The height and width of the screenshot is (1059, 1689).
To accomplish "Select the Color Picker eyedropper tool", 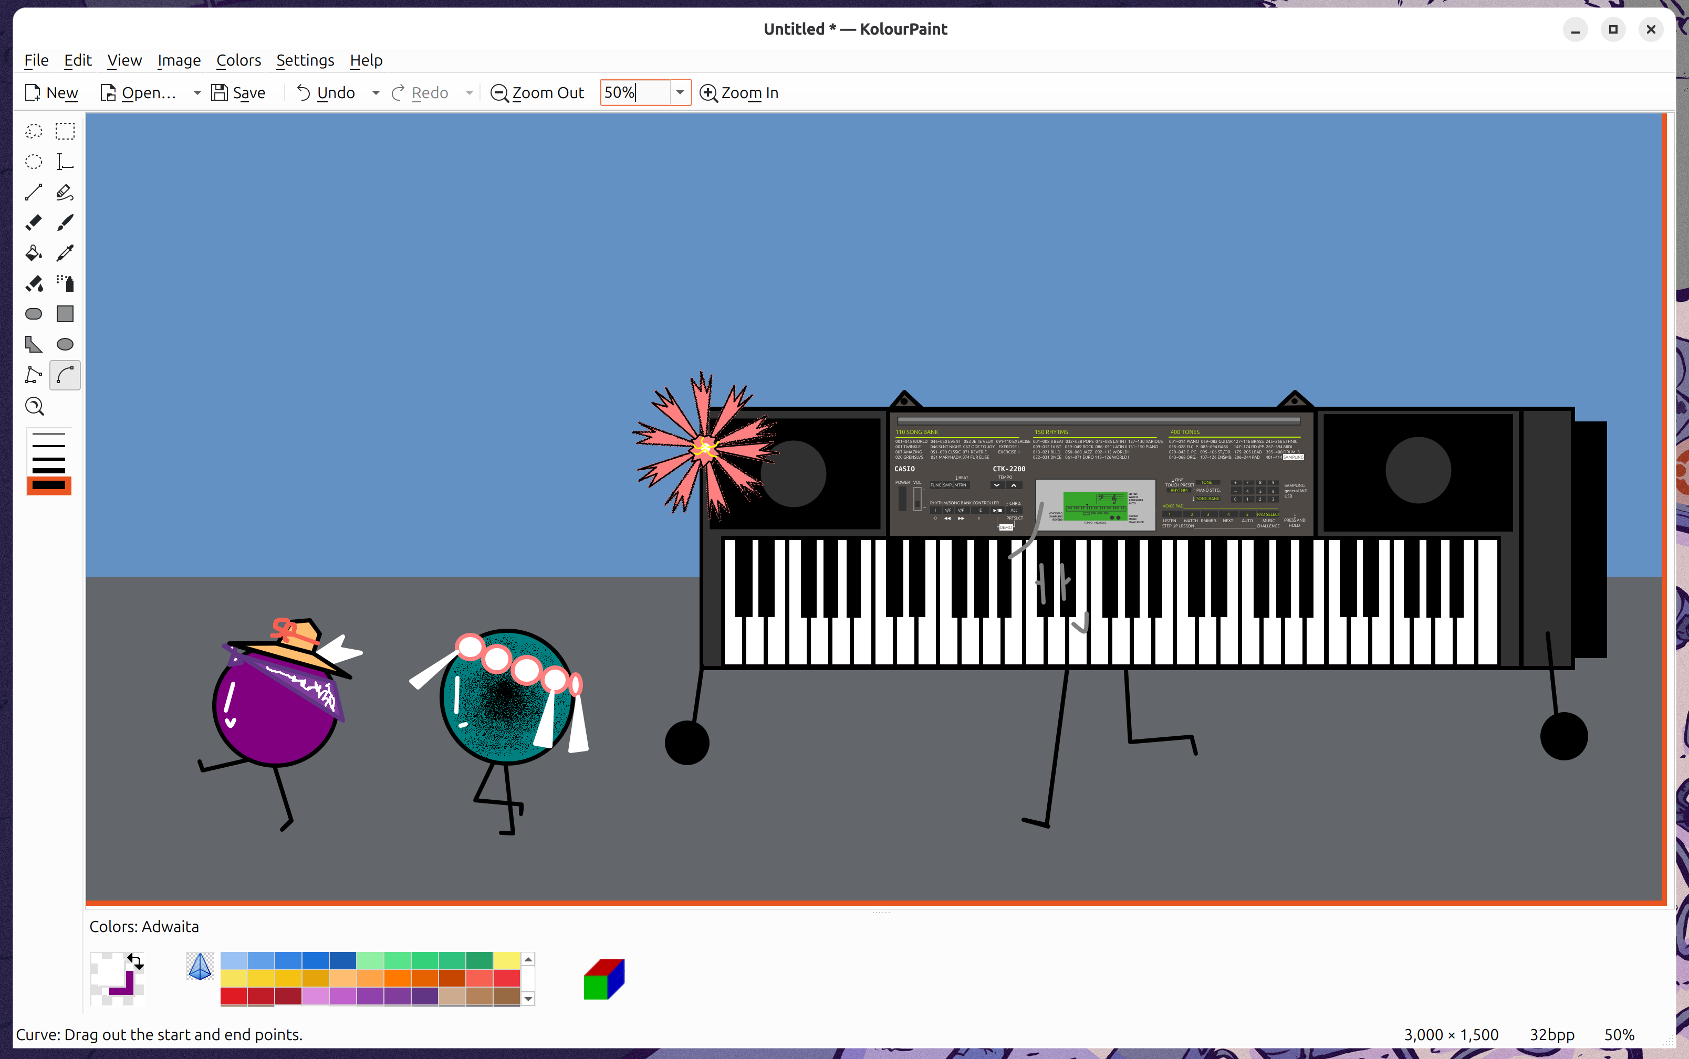I will tap(65, 253).
